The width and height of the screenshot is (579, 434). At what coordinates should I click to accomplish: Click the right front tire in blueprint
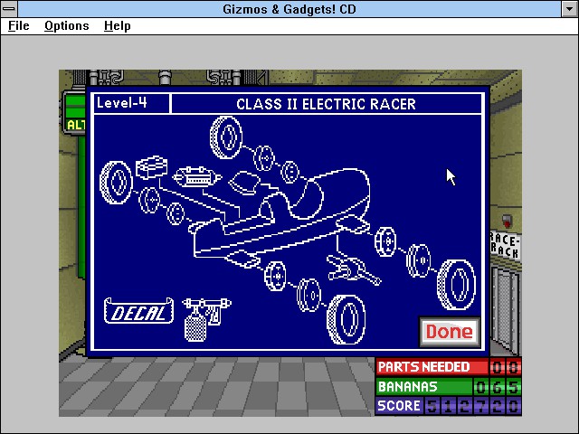pos(456,285)
